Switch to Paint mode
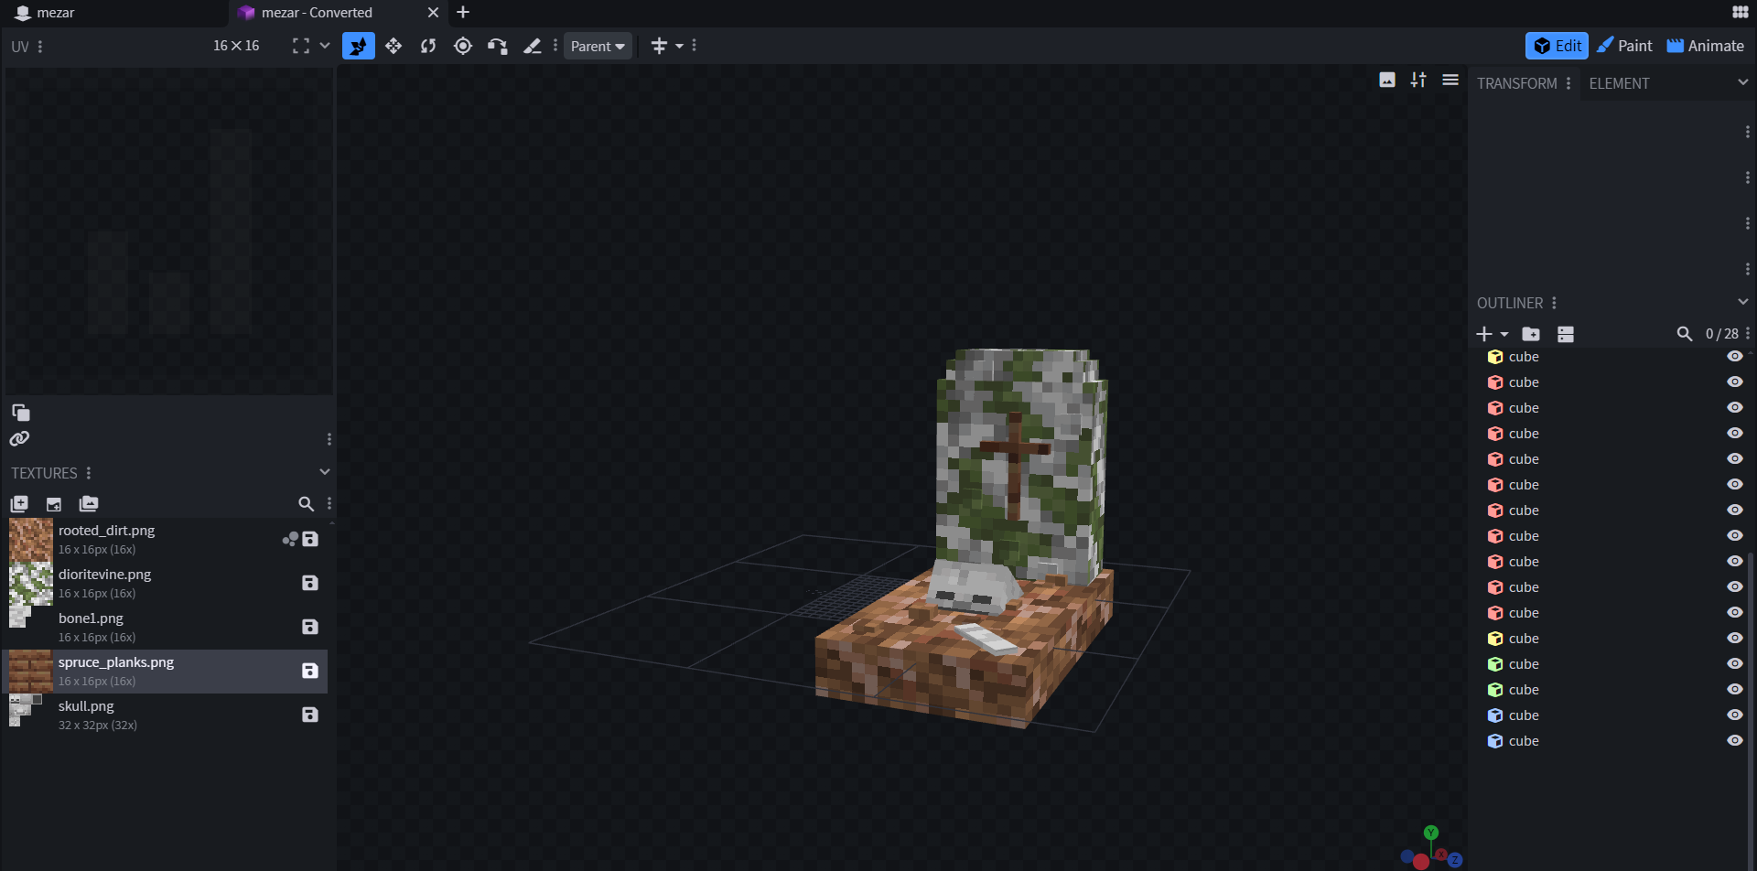Screen dimensions: 1757x871 tap(1624, 46)
